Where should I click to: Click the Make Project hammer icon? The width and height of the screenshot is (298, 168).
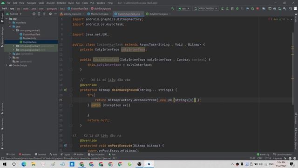[173, 8]
